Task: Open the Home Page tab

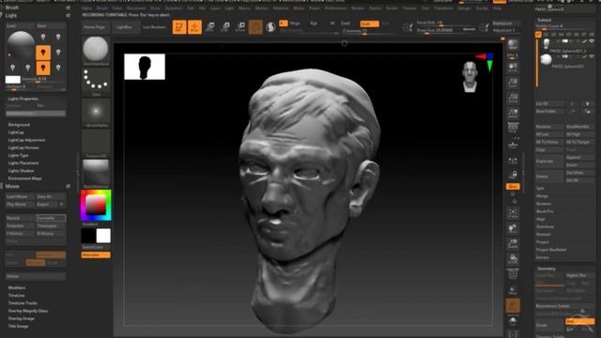Action: coord(95,27)
